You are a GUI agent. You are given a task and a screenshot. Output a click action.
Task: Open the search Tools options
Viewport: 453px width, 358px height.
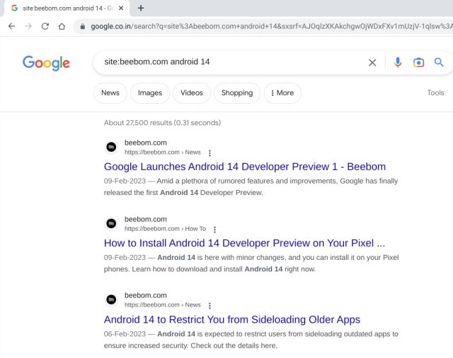coord(435,93)
